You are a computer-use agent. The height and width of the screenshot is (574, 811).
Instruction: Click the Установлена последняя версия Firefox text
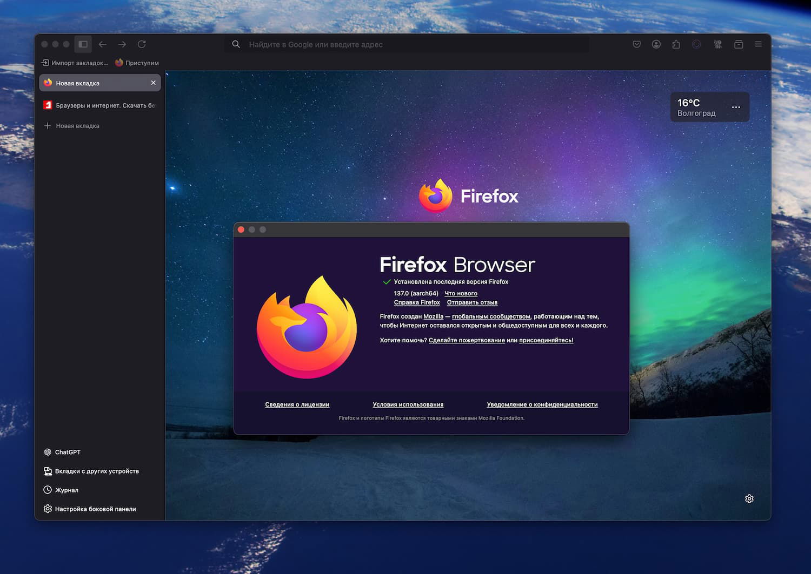pos(451,282)
